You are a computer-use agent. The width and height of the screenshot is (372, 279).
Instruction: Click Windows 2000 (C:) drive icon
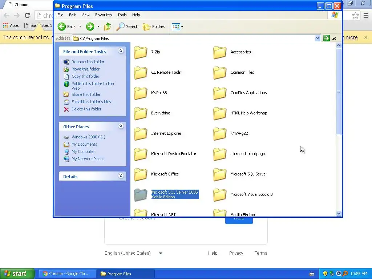point(66,137)
